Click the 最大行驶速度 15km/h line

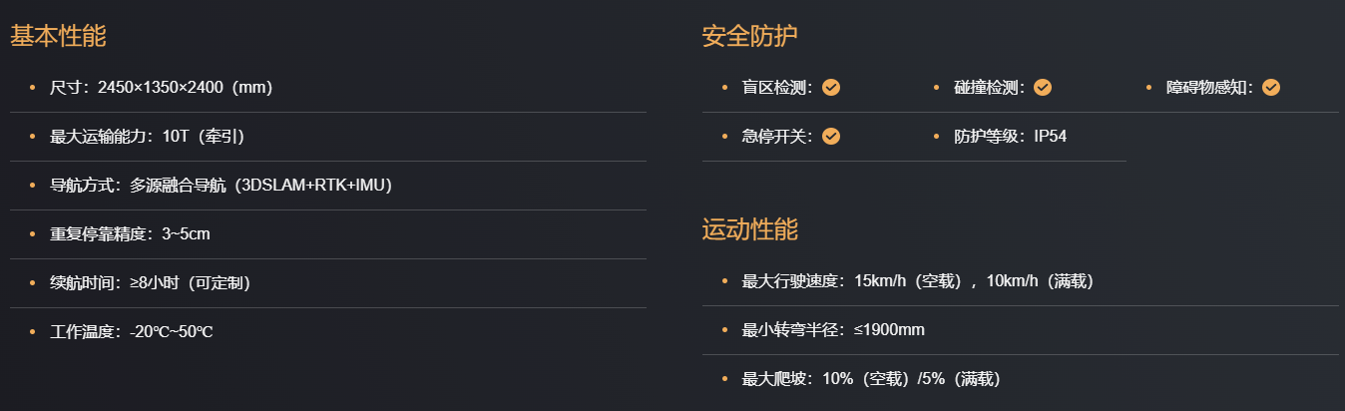[918, 281]
